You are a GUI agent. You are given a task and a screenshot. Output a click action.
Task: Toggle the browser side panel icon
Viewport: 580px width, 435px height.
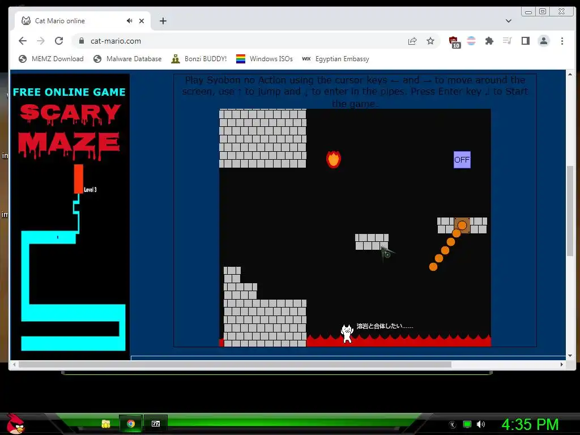[x=525, y=41]
